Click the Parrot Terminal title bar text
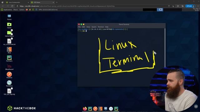Screen dimensions: 200x112 pos(124,24)
